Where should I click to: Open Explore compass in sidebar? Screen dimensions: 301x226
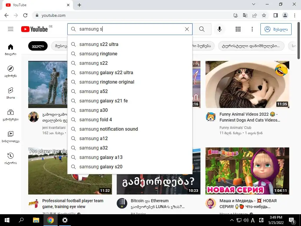11,71
